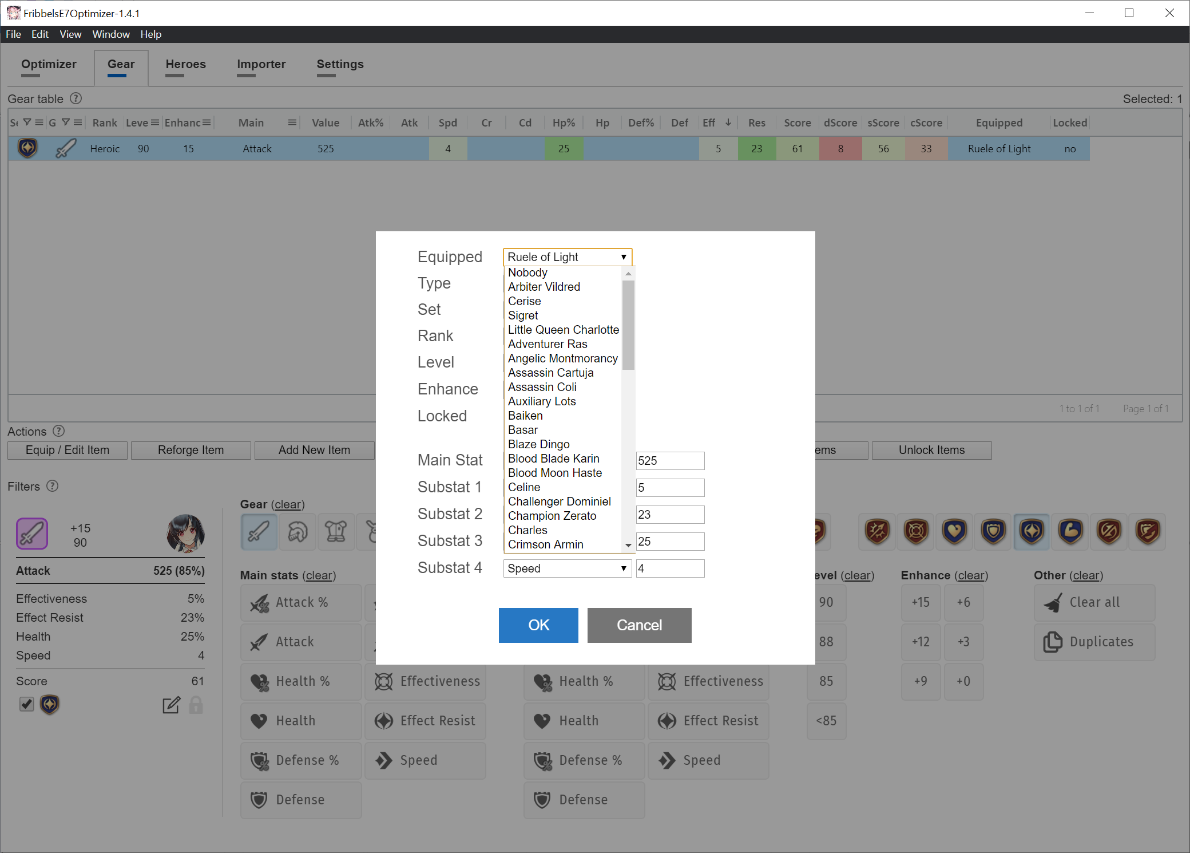Screen dimensions: 1190x853
Task: Click the penetration set arrow icon
Action: click(x=877, y=532)
